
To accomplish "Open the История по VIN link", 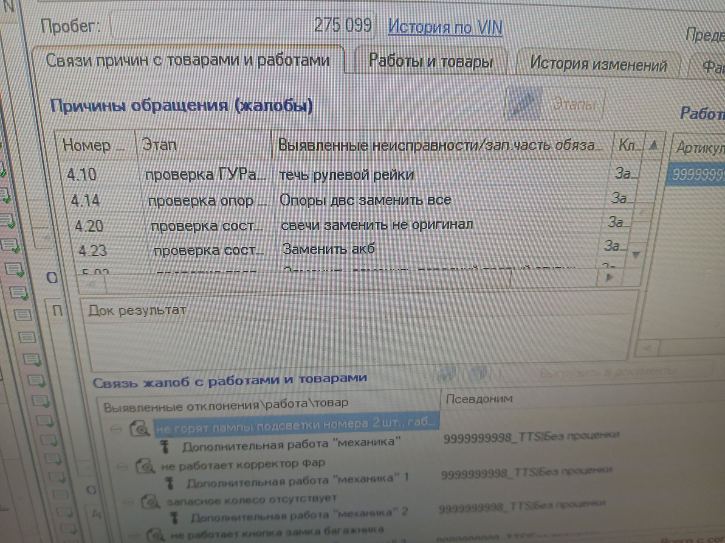I will (445, 28).
